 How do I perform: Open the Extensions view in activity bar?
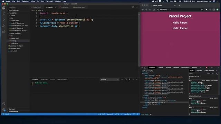(x=4, y=32)
